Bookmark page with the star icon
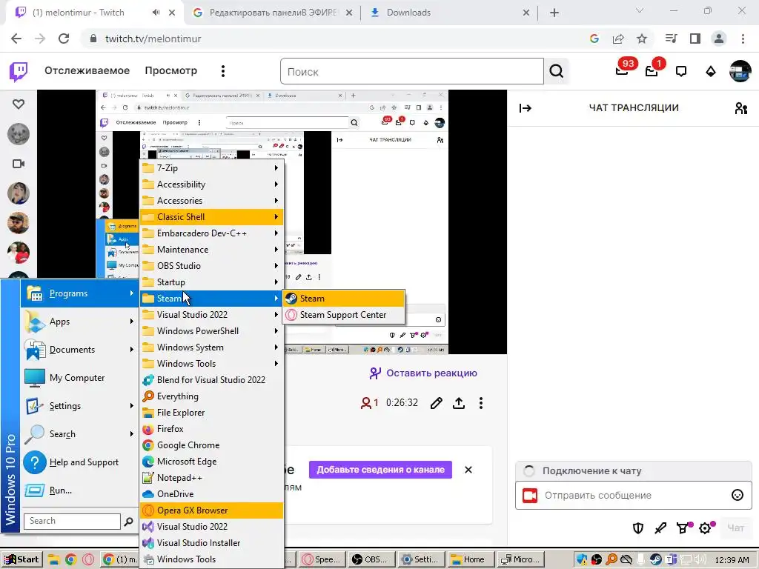This screenshot has width=759, height=569. (642, 39)
